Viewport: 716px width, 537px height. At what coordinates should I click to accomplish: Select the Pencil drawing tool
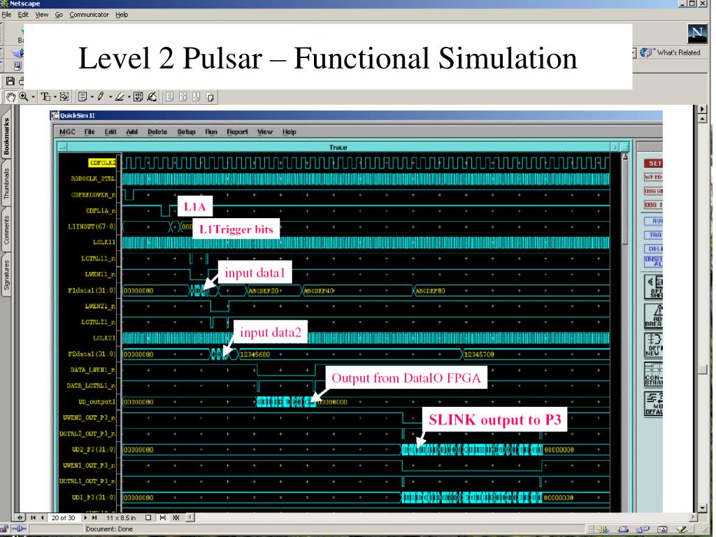[x=101, y=96]
